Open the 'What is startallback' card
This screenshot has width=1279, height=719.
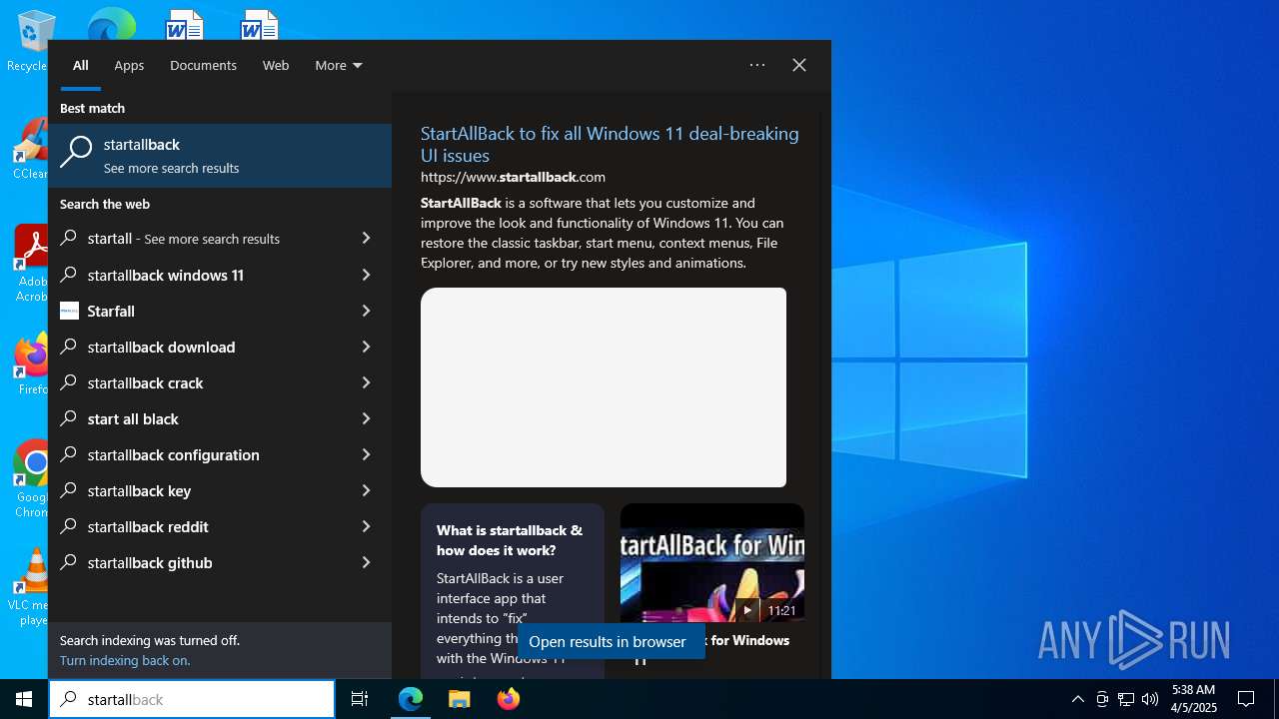point(513,591)
